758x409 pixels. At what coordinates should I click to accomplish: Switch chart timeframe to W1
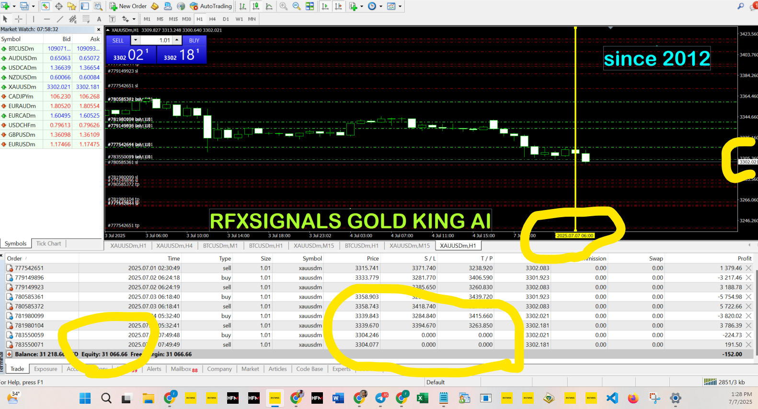[239, 19]
